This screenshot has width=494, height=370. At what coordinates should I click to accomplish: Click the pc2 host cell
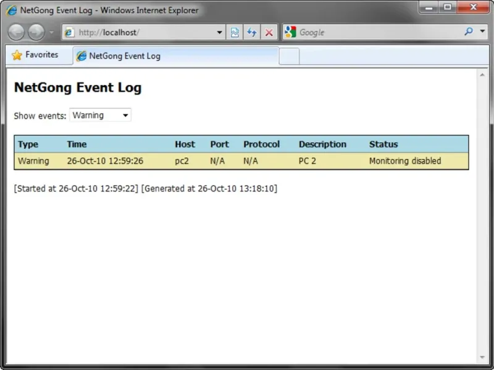click(182, 162)
